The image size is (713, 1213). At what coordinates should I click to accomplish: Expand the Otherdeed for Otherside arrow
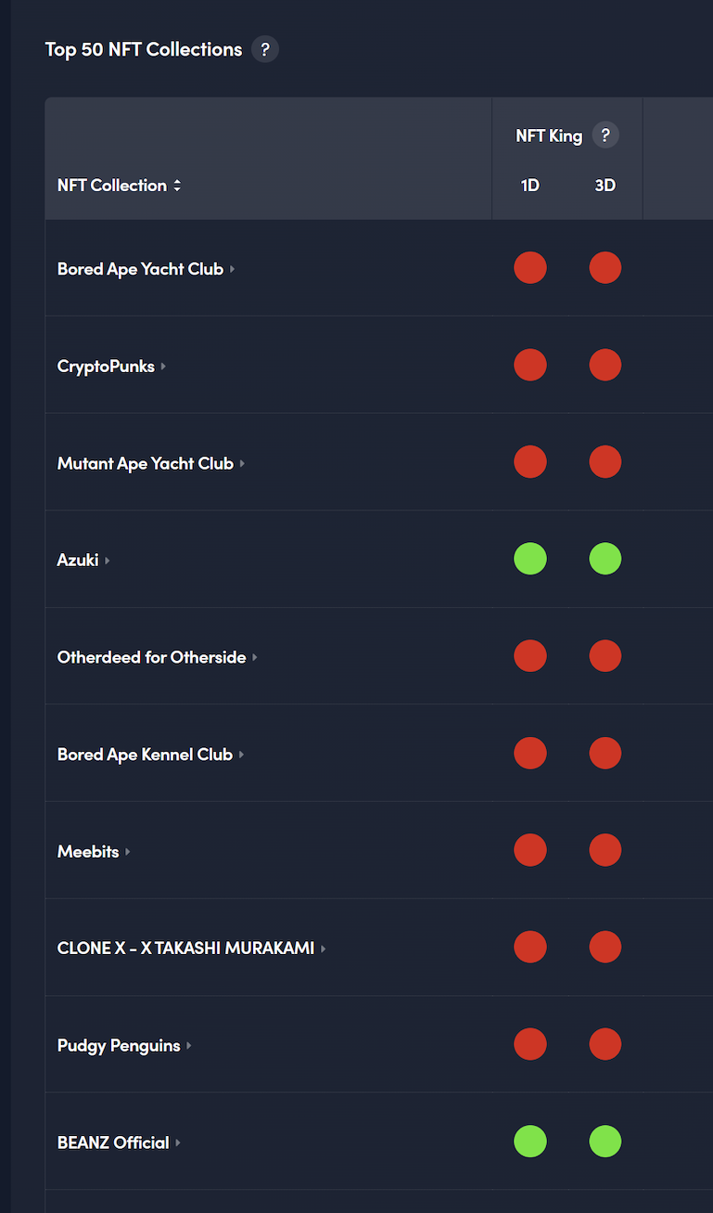255,657
